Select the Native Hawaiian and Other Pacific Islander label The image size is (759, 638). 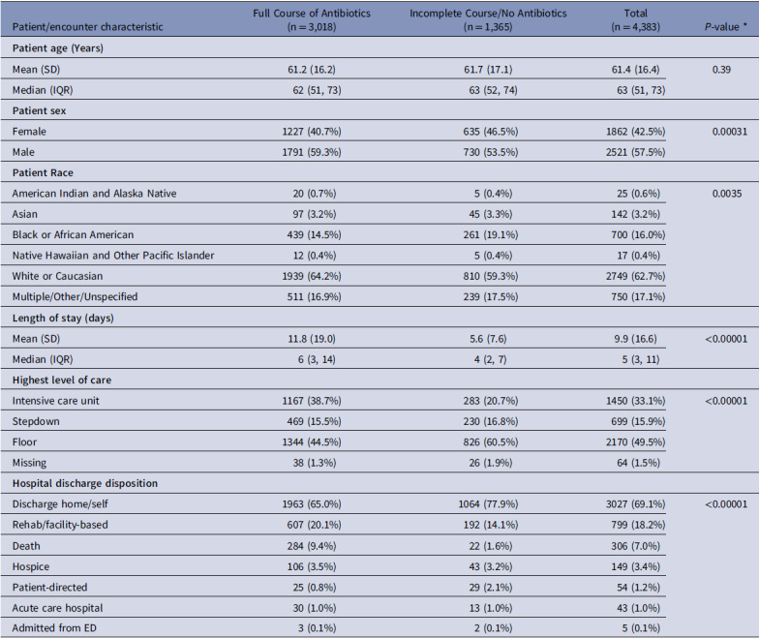click(113, 256)
